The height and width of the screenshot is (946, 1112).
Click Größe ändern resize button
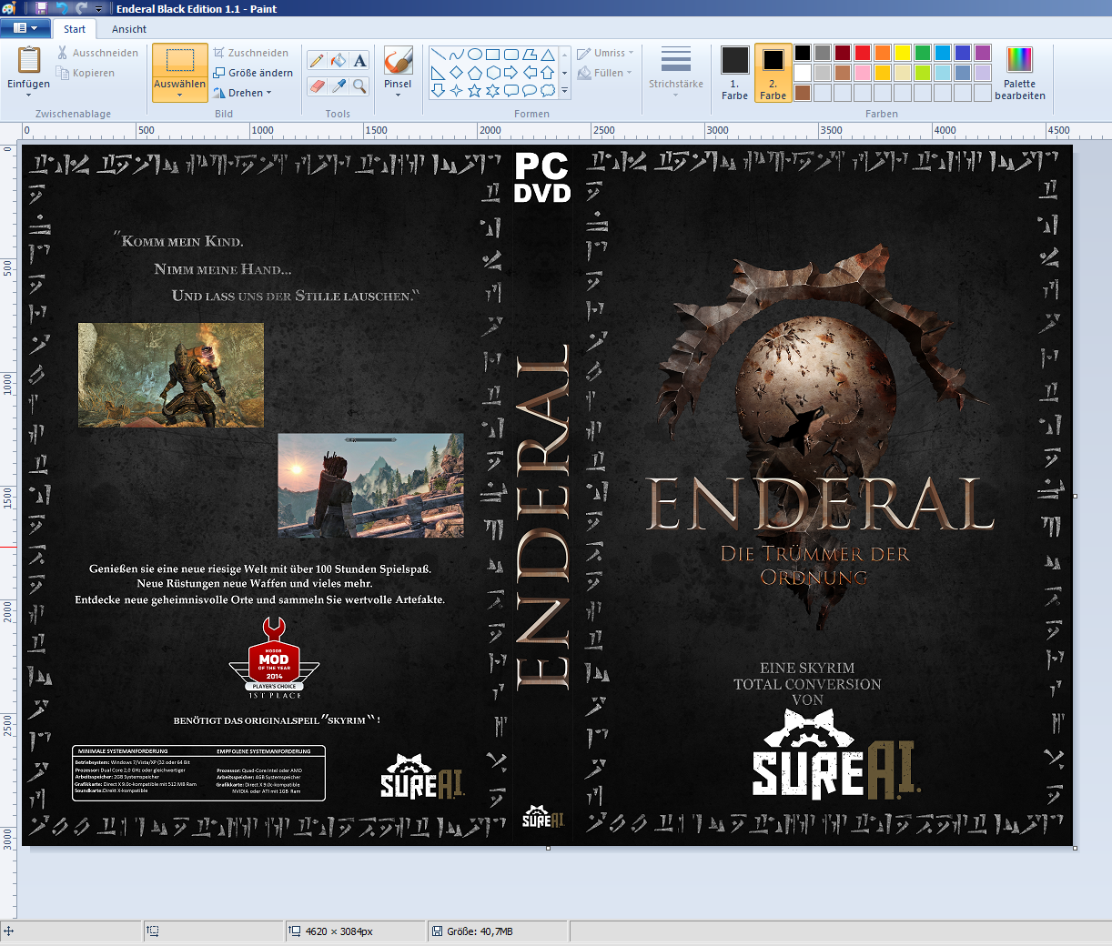pos(253,73)
